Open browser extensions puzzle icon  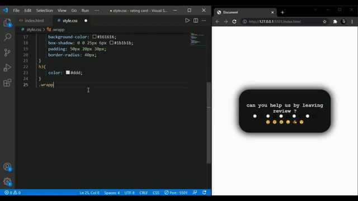click(x=335, y=22)
